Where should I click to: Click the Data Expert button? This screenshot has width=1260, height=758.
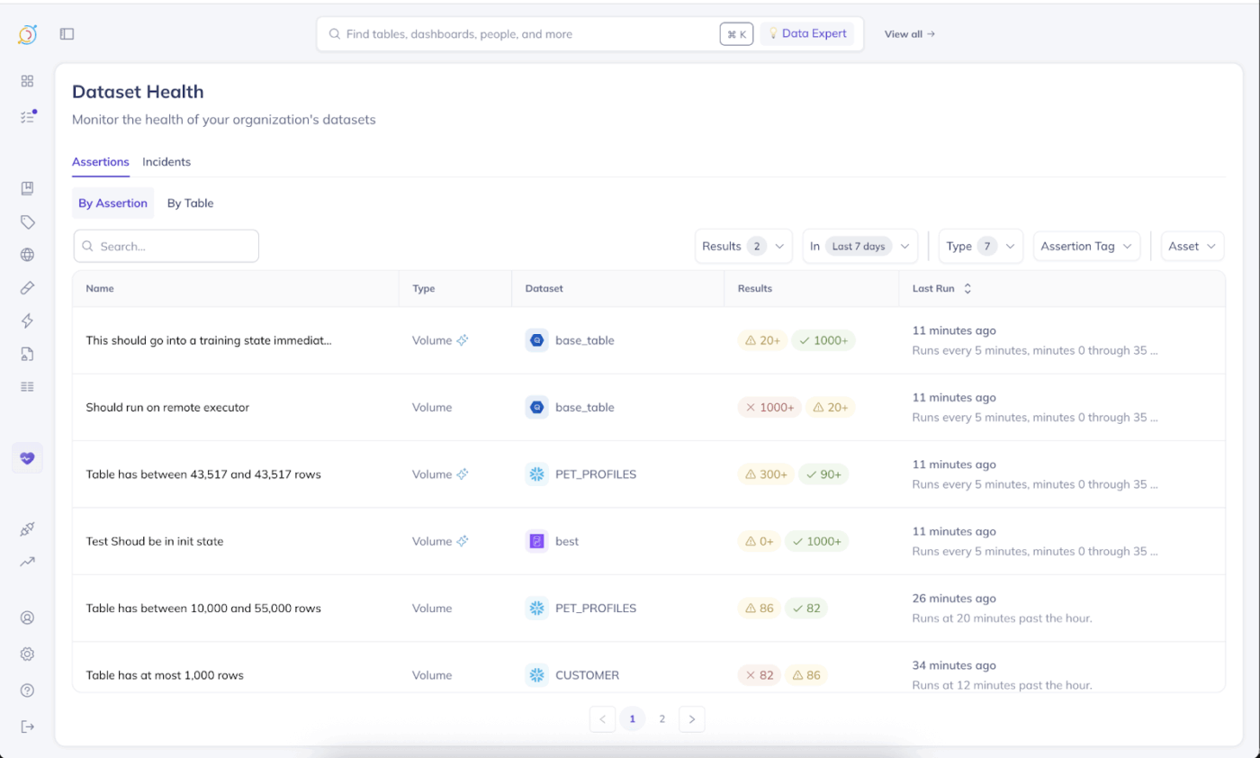(807, 33)
